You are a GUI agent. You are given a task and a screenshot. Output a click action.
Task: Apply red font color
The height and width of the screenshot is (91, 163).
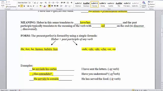tap(45, 6)
